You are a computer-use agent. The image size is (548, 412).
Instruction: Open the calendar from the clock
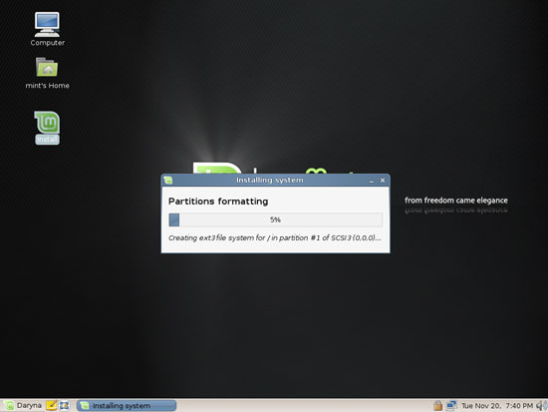[497, 406]
